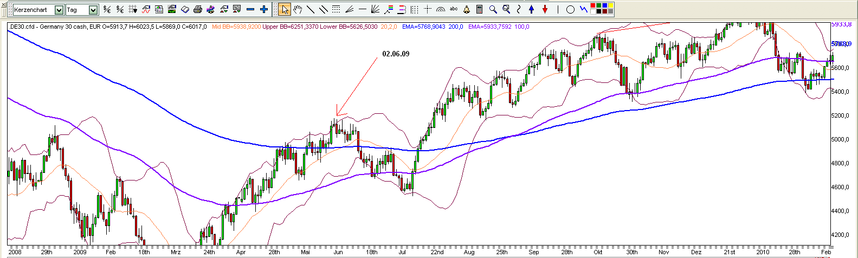Select the hand pan tool
The width and height of the screenshot is (858, 258).
coord(297,9)
